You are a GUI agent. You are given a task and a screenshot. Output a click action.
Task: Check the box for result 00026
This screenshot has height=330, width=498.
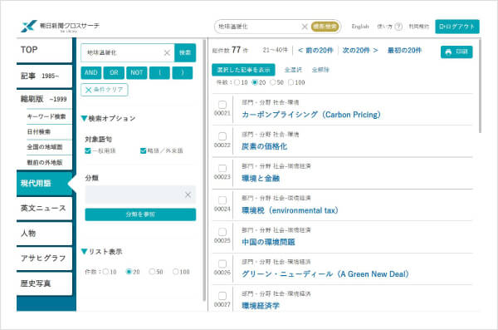pos(222,264)
